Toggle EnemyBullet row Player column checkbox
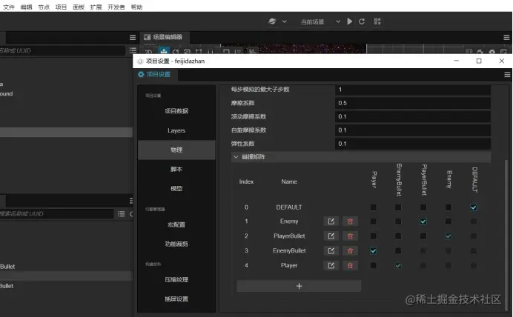Screen dimensions: 513x317 coord(373,250)
